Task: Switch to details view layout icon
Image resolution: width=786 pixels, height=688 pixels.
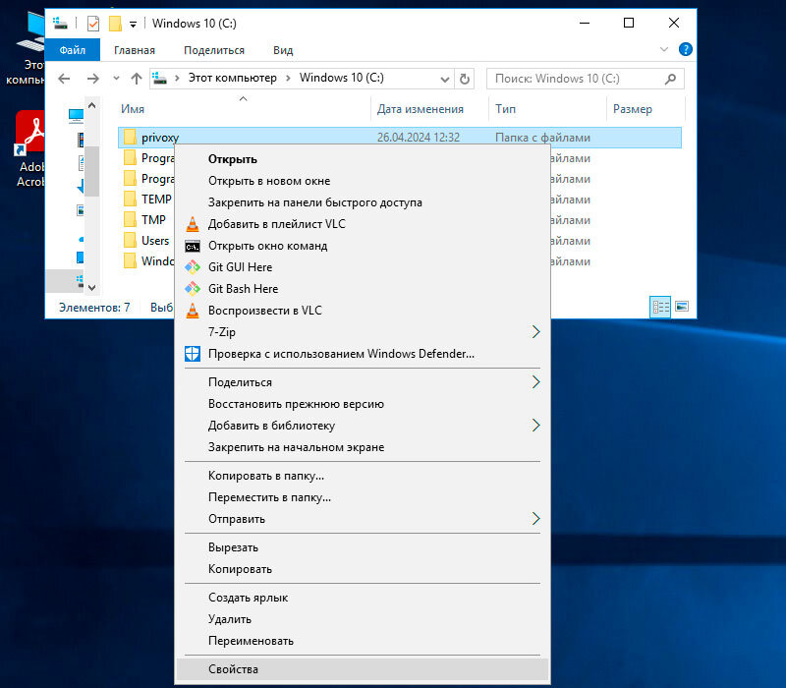Action: click(x=660, y=307)
